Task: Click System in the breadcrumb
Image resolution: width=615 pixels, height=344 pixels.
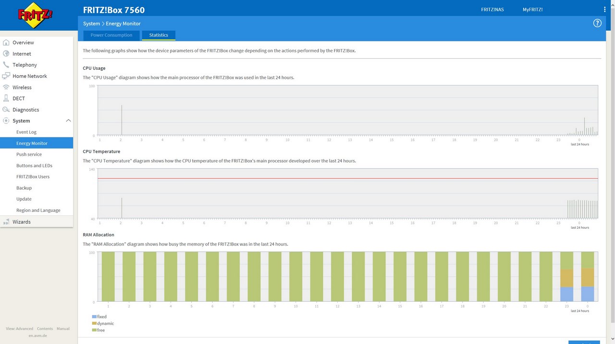Action: (91, 24)
